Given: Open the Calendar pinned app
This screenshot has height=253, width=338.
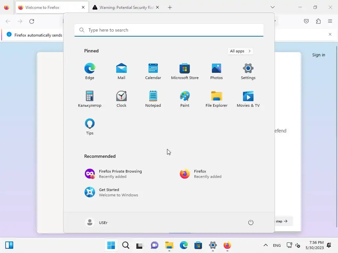Looking at the screenshot, I should [153, 71].
